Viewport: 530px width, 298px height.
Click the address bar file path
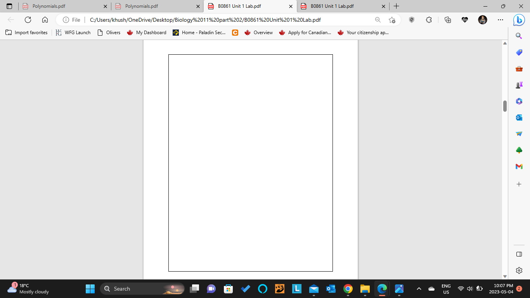(205, 20)
